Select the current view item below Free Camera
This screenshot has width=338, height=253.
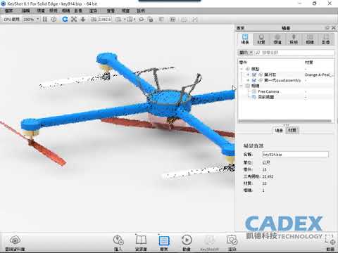click(x=266, y=97)
